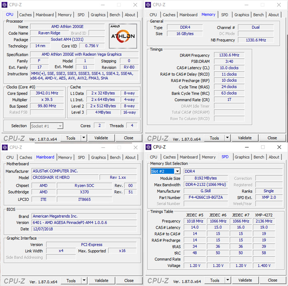Image resolution: width=288 pixels, height=286 pixels.
Task: Minimize the SPD tab CPU-Z window
Action: (247, 147)
